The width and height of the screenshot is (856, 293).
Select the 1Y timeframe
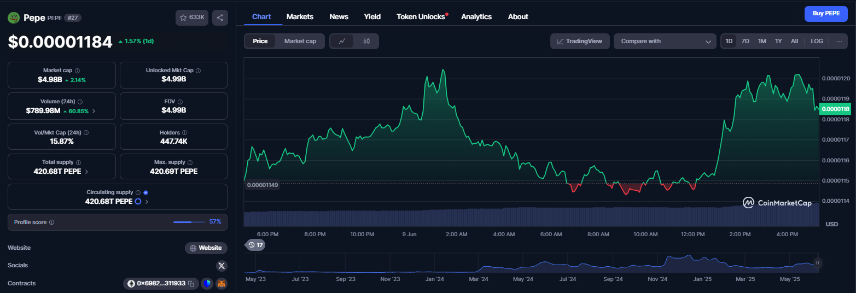(778, 41)
